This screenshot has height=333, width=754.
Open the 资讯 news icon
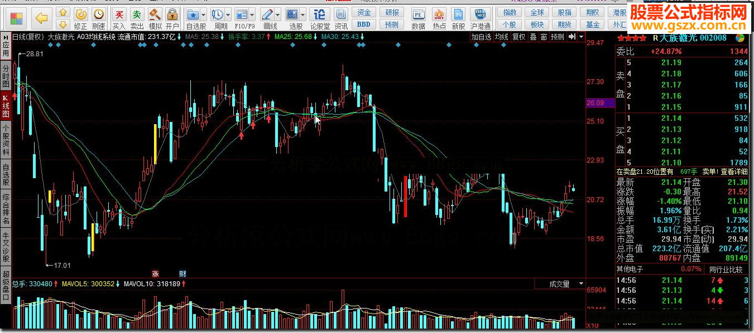[341, 14]
